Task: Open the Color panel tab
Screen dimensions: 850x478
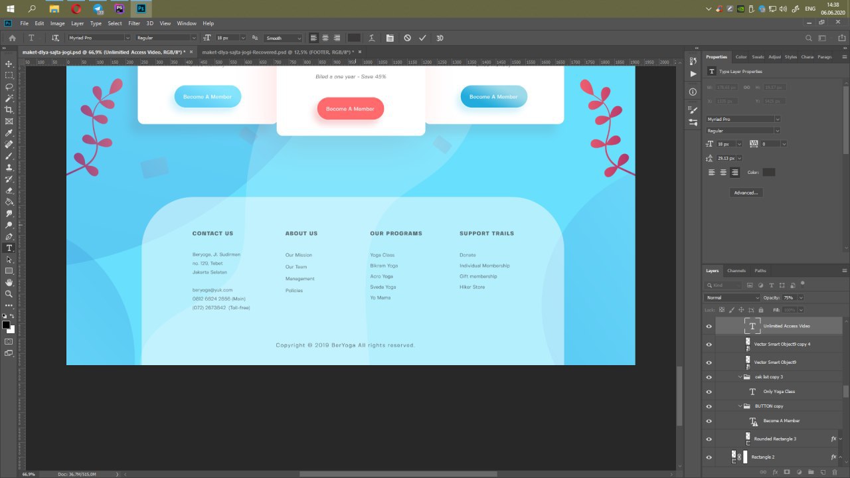Action: tap(741, 57)
